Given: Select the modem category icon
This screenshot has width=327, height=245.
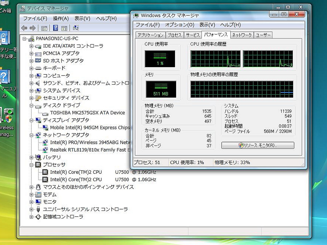Looking at the screenshot, I should point(38,194).
